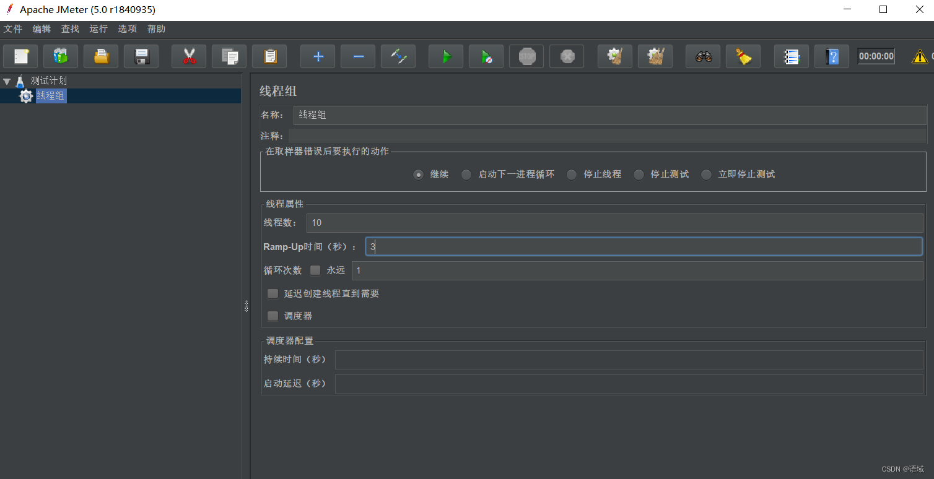Toggle selected element enabled state icon
This screenshot has width=934, height=479.
tap(398, 56)
